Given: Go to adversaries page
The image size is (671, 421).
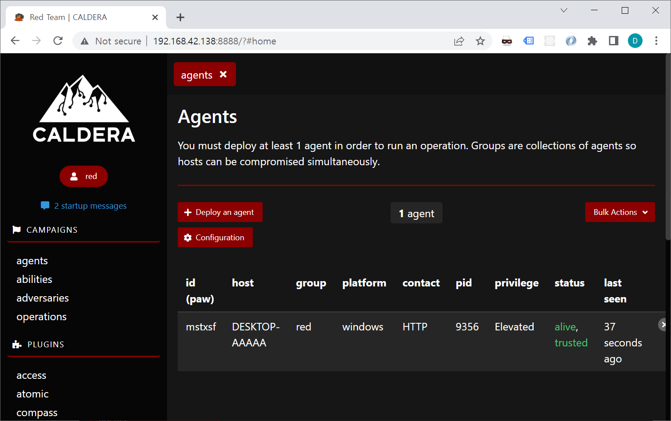Looking at the screenshot, I should pyautogui.click(x=43, y=298).
